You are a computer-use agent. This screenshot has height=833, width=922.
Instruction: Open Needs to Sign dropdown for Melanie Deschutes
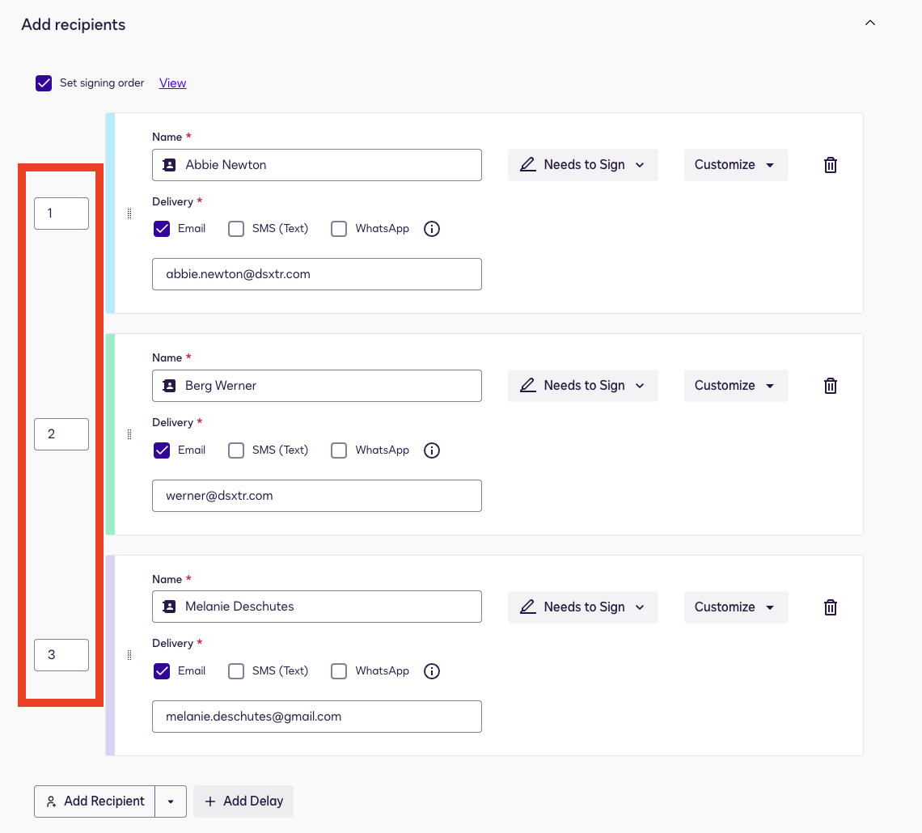582,607
